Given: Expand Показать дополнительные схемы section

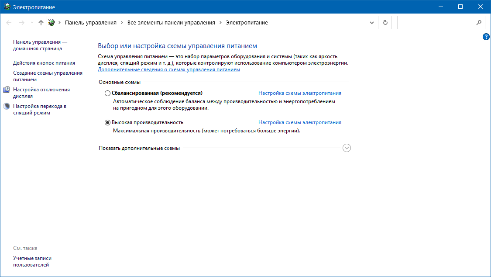Looking at the screenshot, I should coord(347,148).
